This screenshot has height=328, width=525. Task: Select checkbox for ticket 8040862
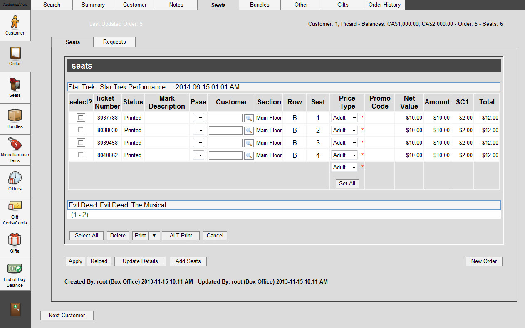point(81,155)
